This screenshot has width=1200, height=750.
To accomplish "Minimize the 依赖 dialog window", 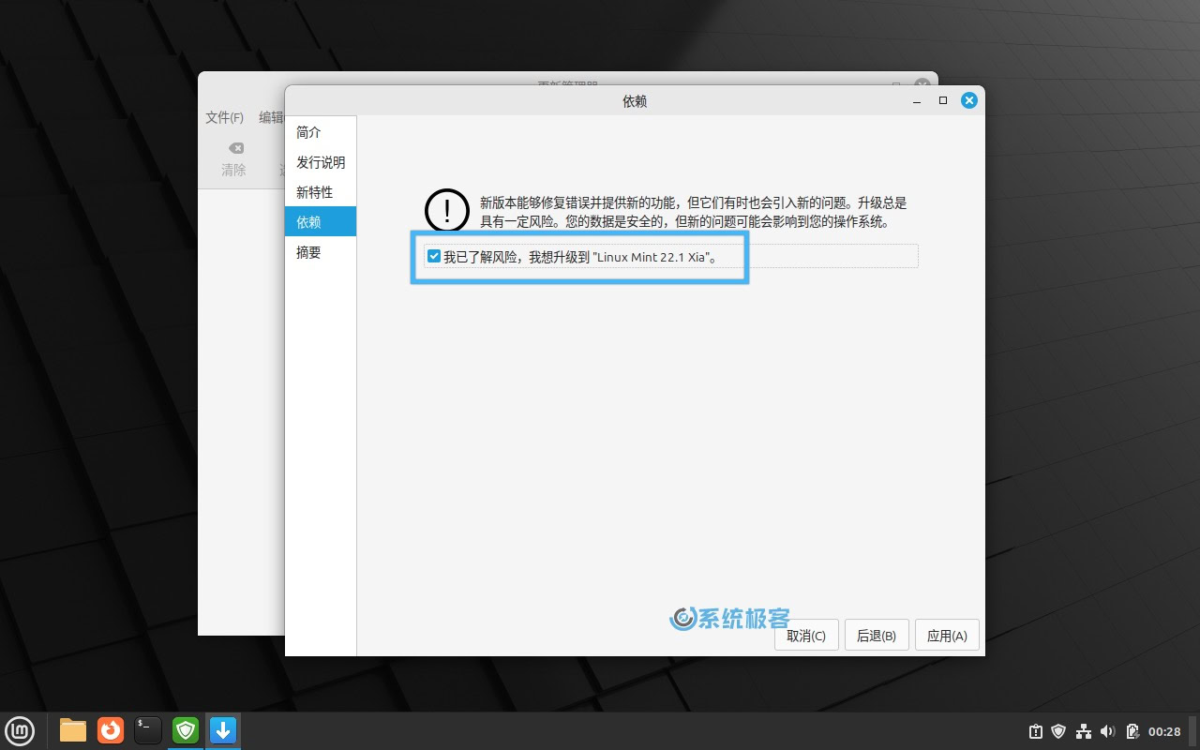I will click(917, 100).
